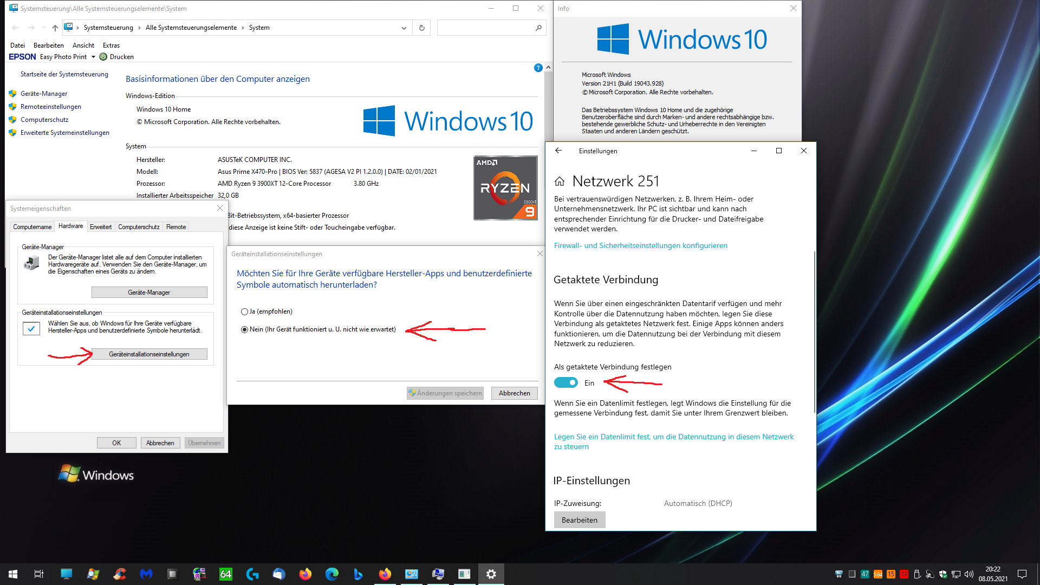
Task: Click the Geräte-Manager button in Systemeigenschaften
Action: (149, 292)
